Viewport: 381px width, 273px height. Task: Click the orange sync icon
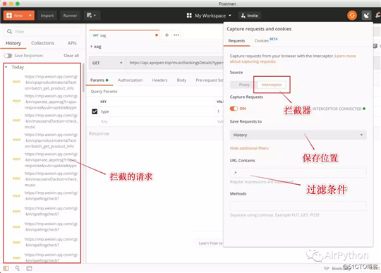(x=352, y=16)
